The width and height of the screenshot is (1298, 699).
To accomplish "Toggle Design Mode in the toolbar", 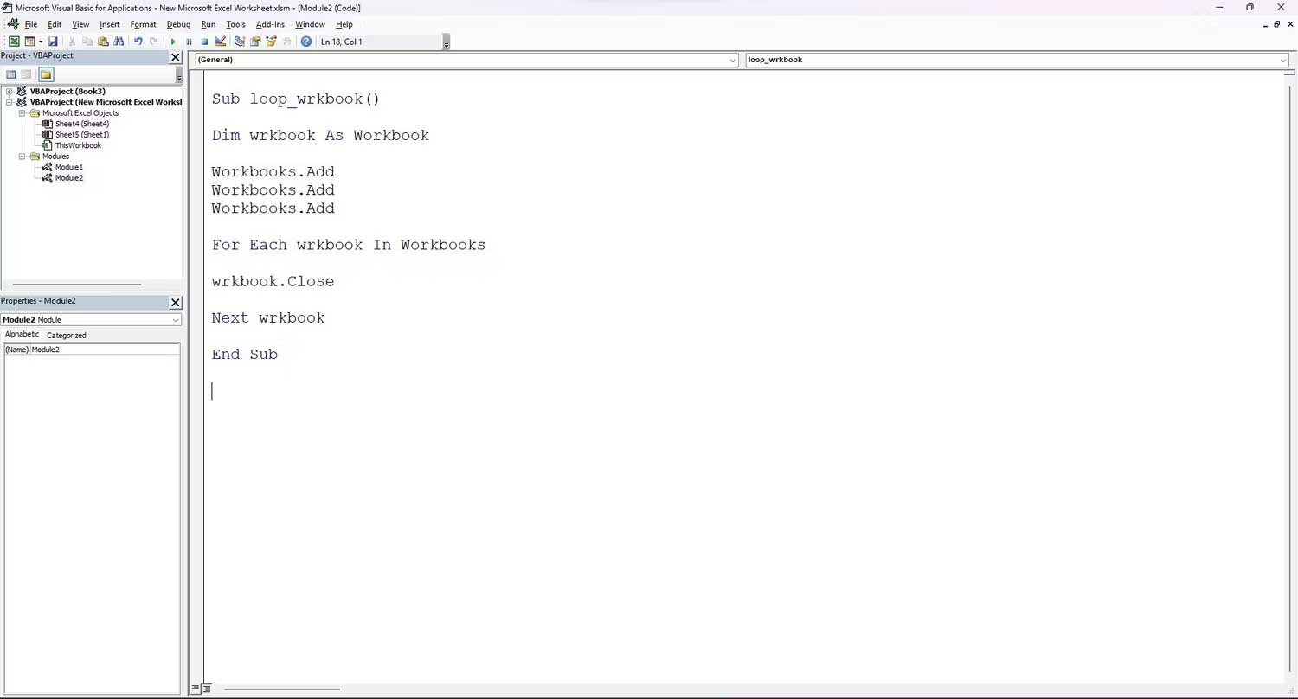I will pyautogui.click(x=221, y=42).
